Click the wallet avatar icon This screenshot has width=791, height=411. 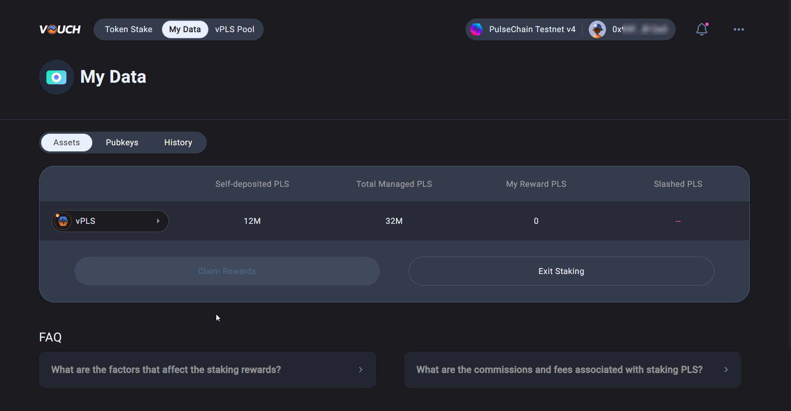point(597,29)
